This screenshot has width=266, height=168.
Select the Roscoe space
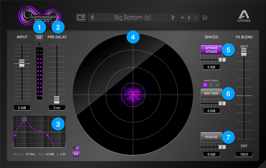tap(211, 137)
